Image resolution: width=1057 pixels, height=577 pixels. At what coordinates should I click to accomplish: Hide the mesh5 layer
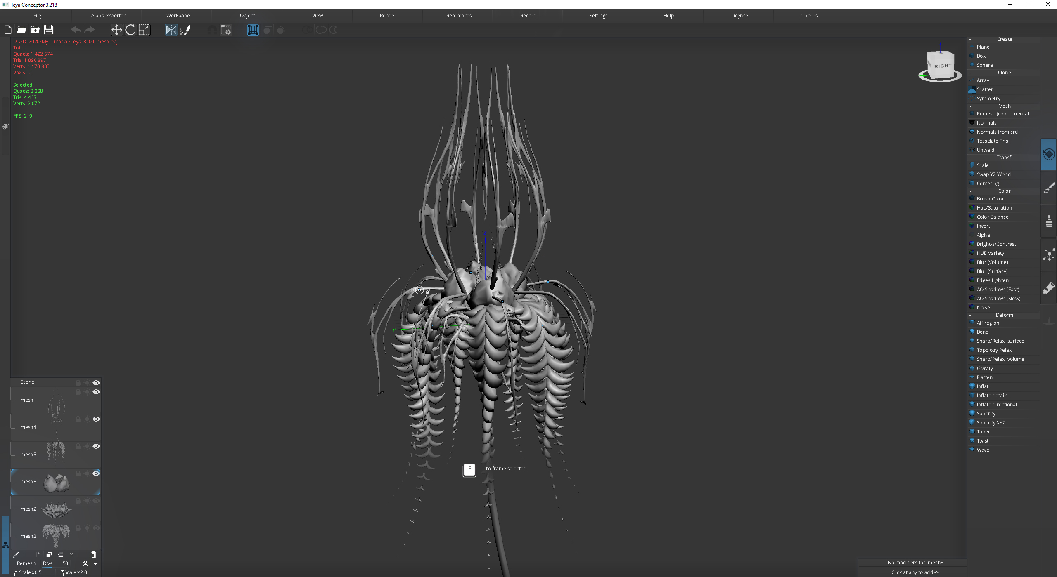pyautogui.click(x=96, y=446)
